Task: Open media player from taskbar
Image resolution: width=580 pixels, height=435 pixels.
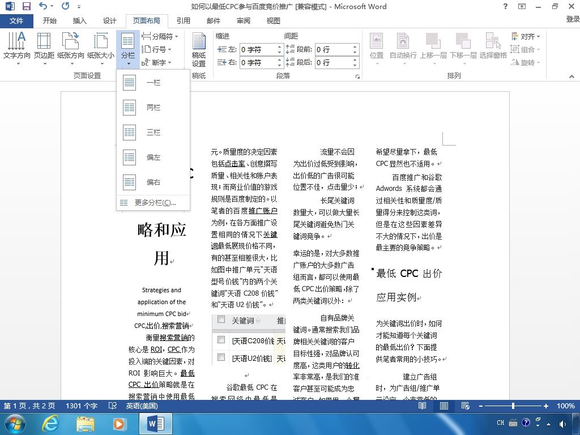Action: [119, 424]
